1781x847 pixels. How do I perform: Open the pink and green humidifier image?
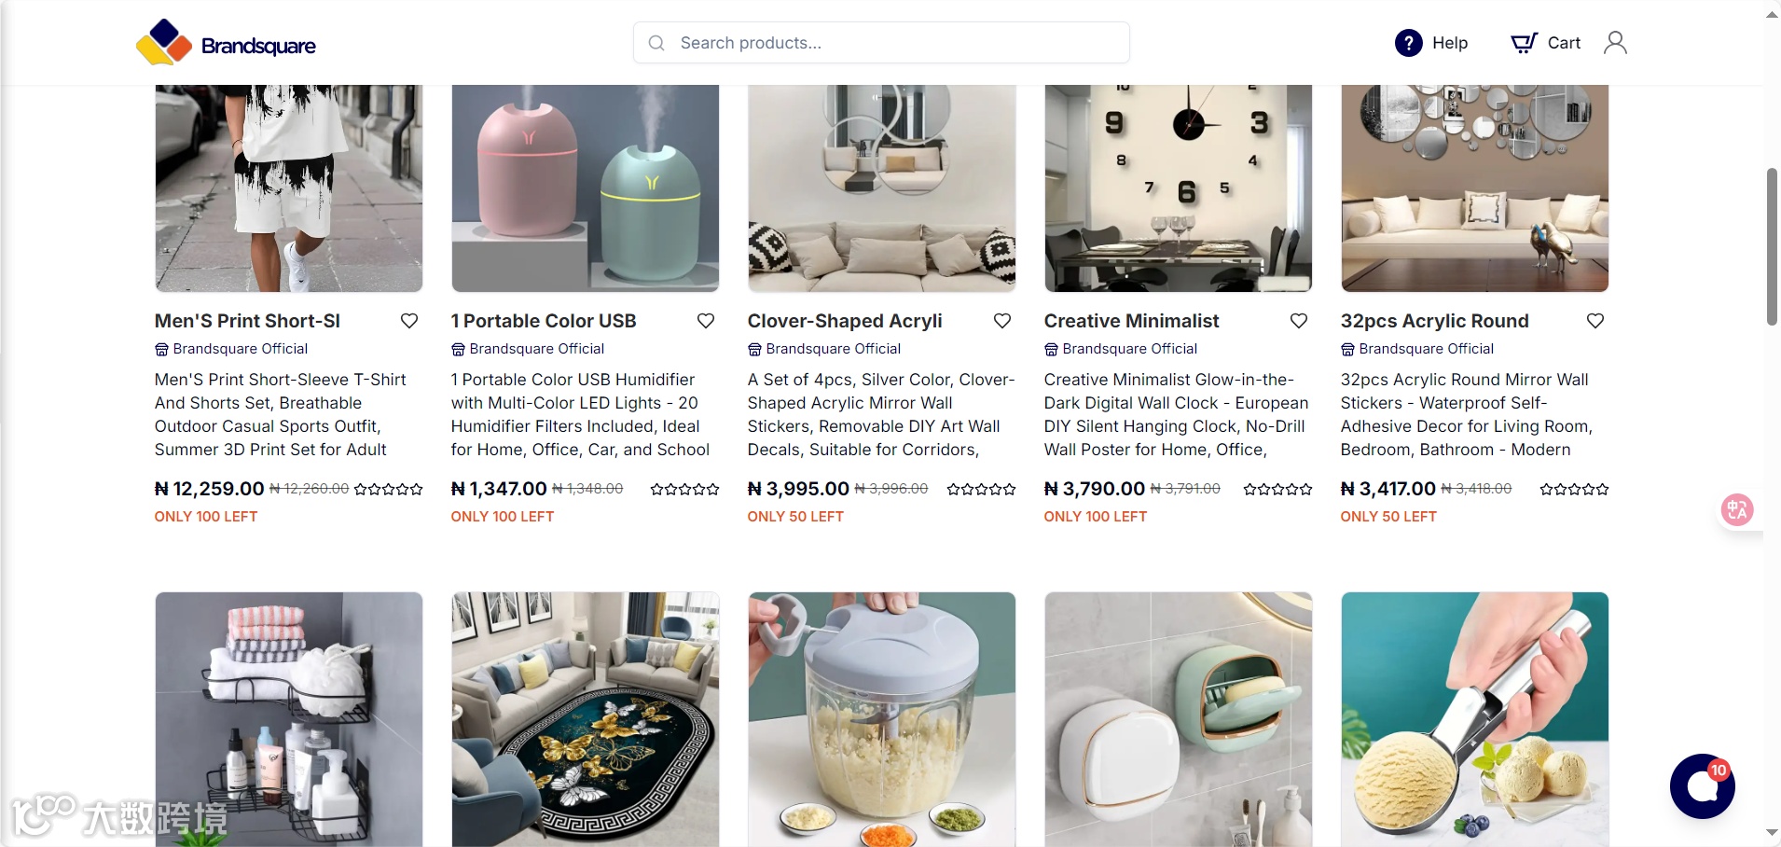[x=586, y=188]
